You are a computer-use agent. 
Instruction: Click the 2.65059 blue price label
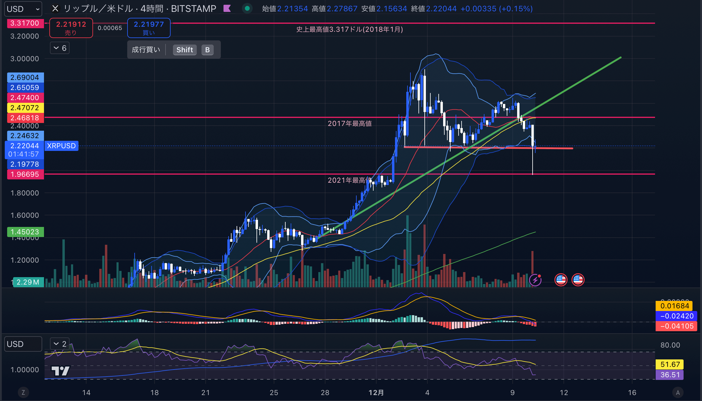click(x=25, y=88)
